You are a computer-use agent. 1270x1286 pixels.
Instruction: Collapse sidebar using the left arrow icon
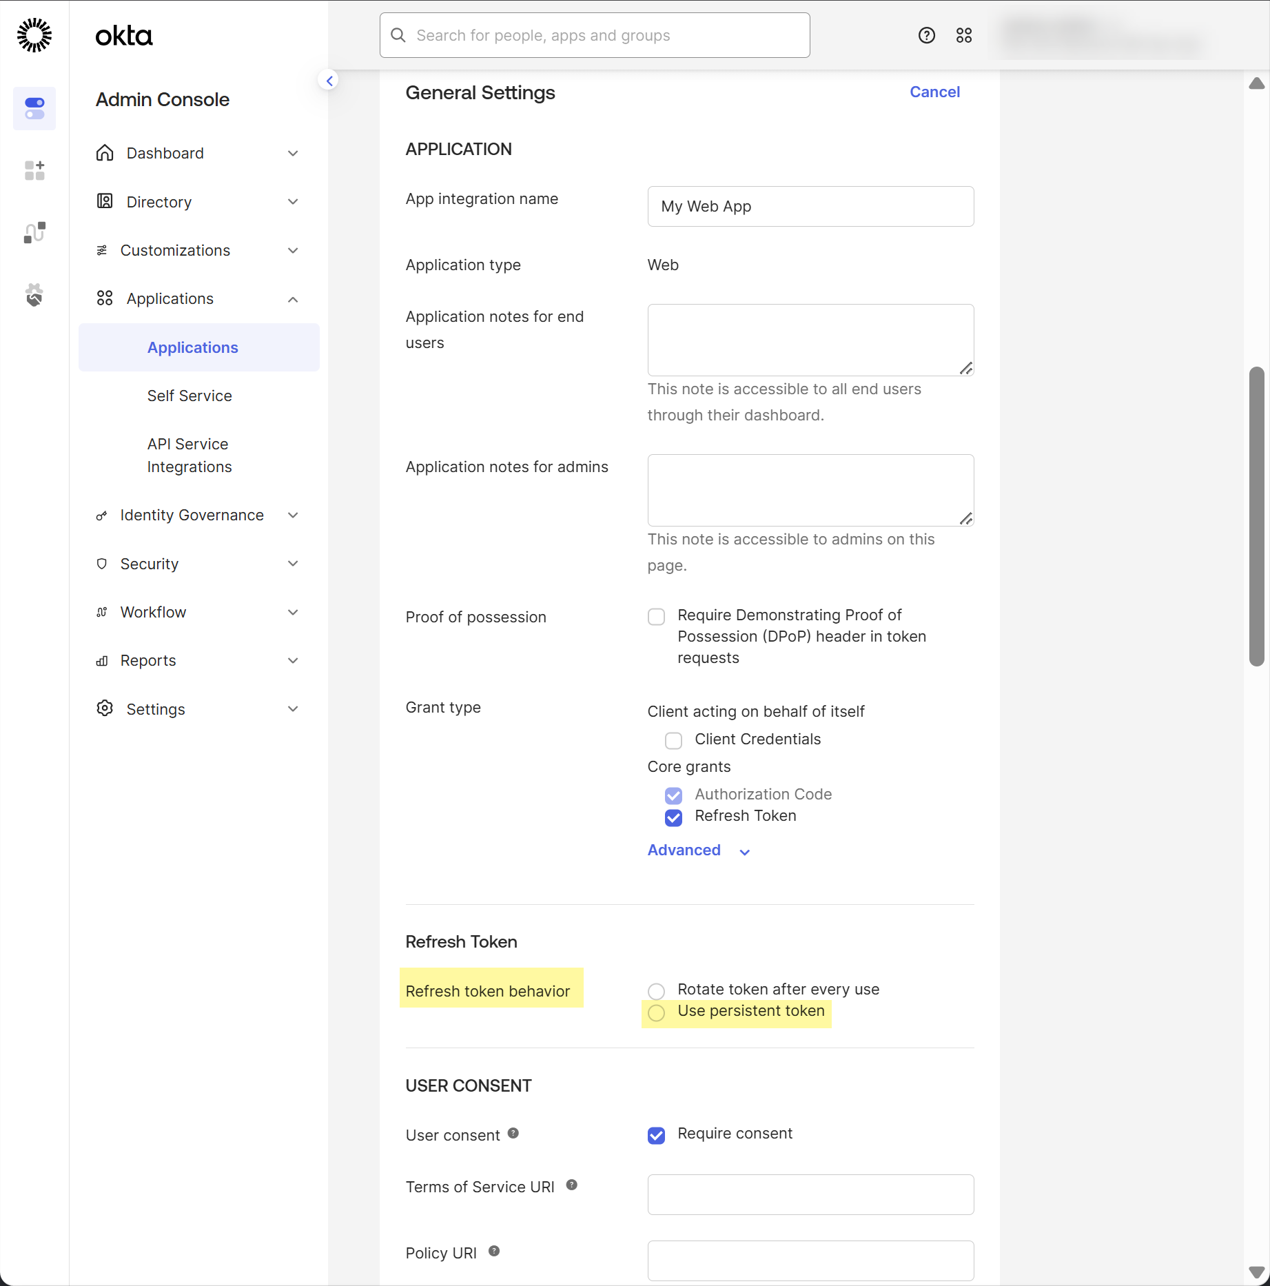tap(329, 81)
